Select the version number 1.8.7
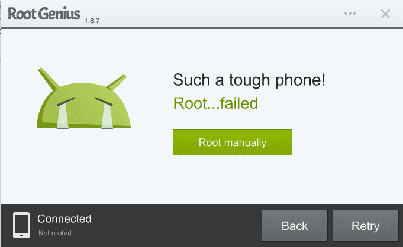Image resolution: width=403 pixels, height=247 pixels. [x=92, y=21]
